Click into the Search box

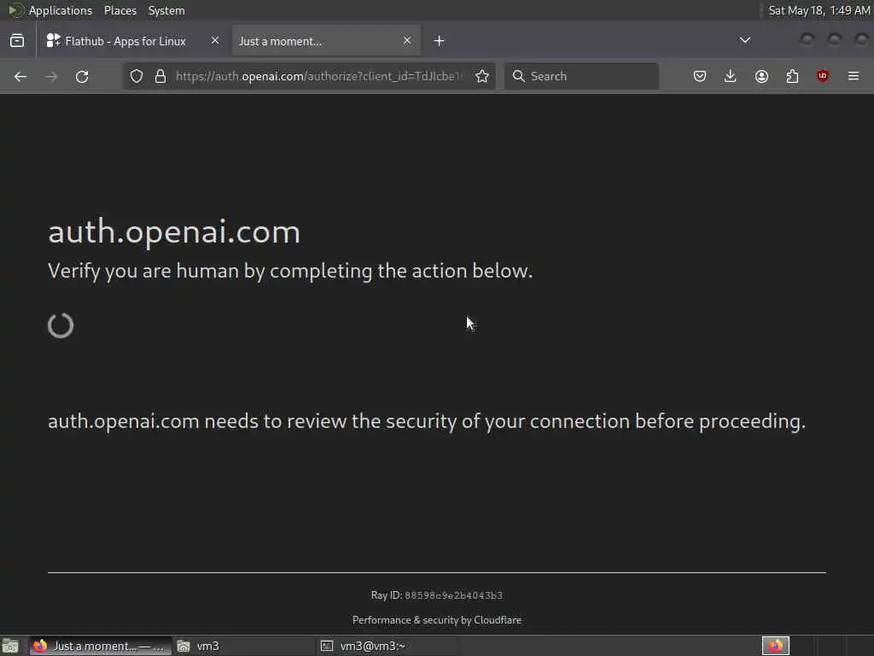582,76
